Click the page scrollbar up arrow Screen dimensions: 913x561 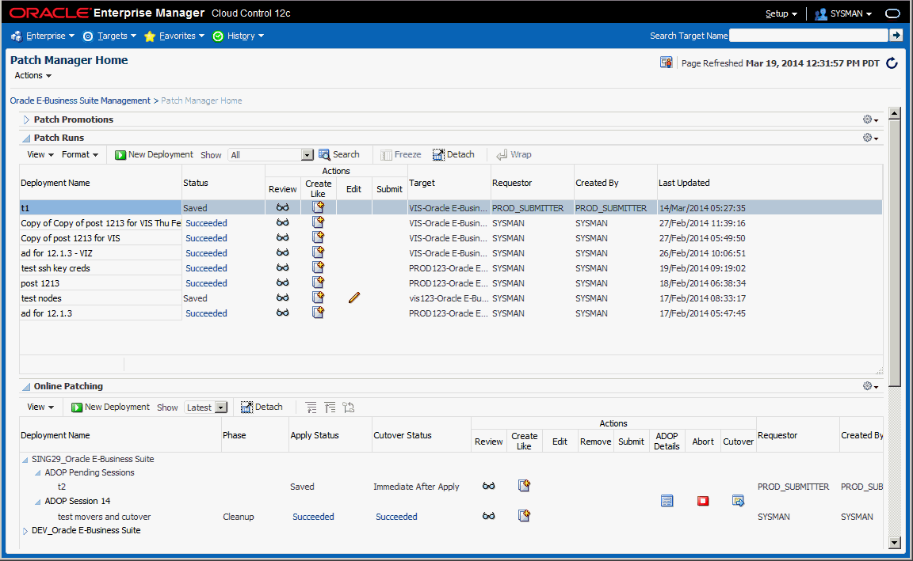pos(895,113)
